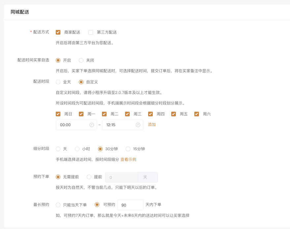
Task: Open the end time field 12:15
Action: 122,125
